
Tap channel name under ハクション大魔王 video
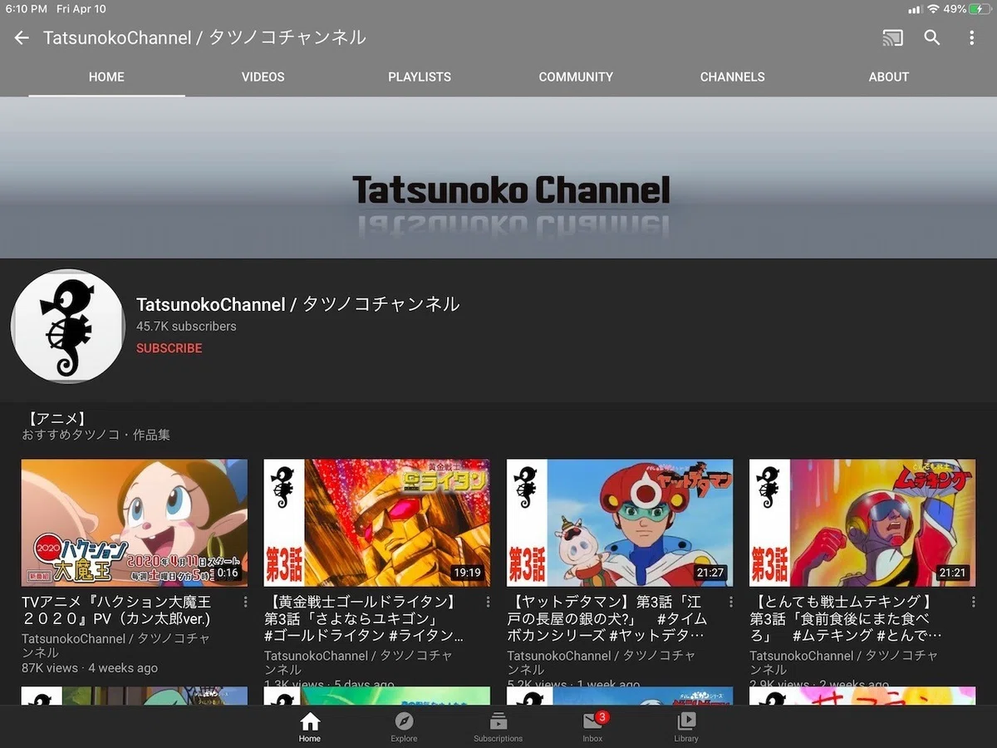point(116,646)
